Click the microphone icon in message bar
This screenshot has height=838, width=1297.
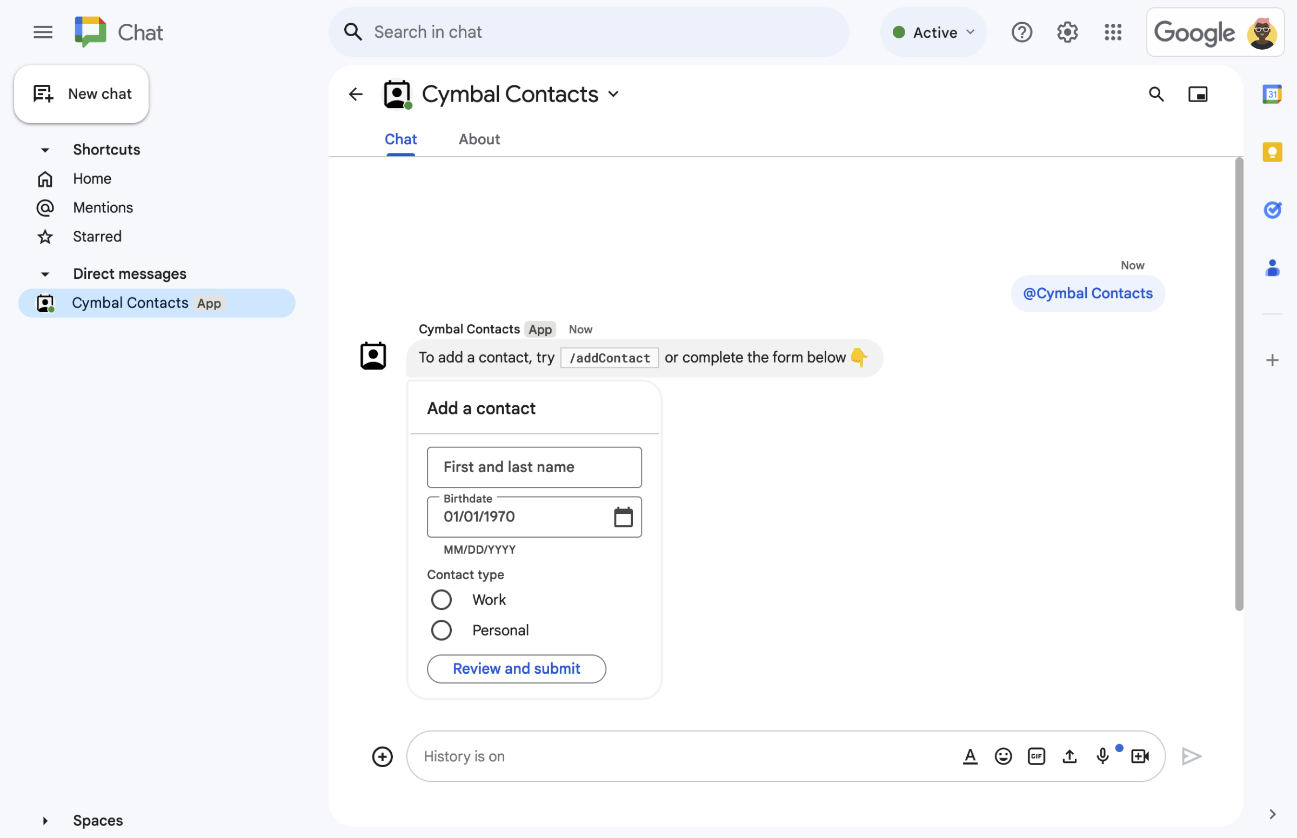pos(1102,755)
